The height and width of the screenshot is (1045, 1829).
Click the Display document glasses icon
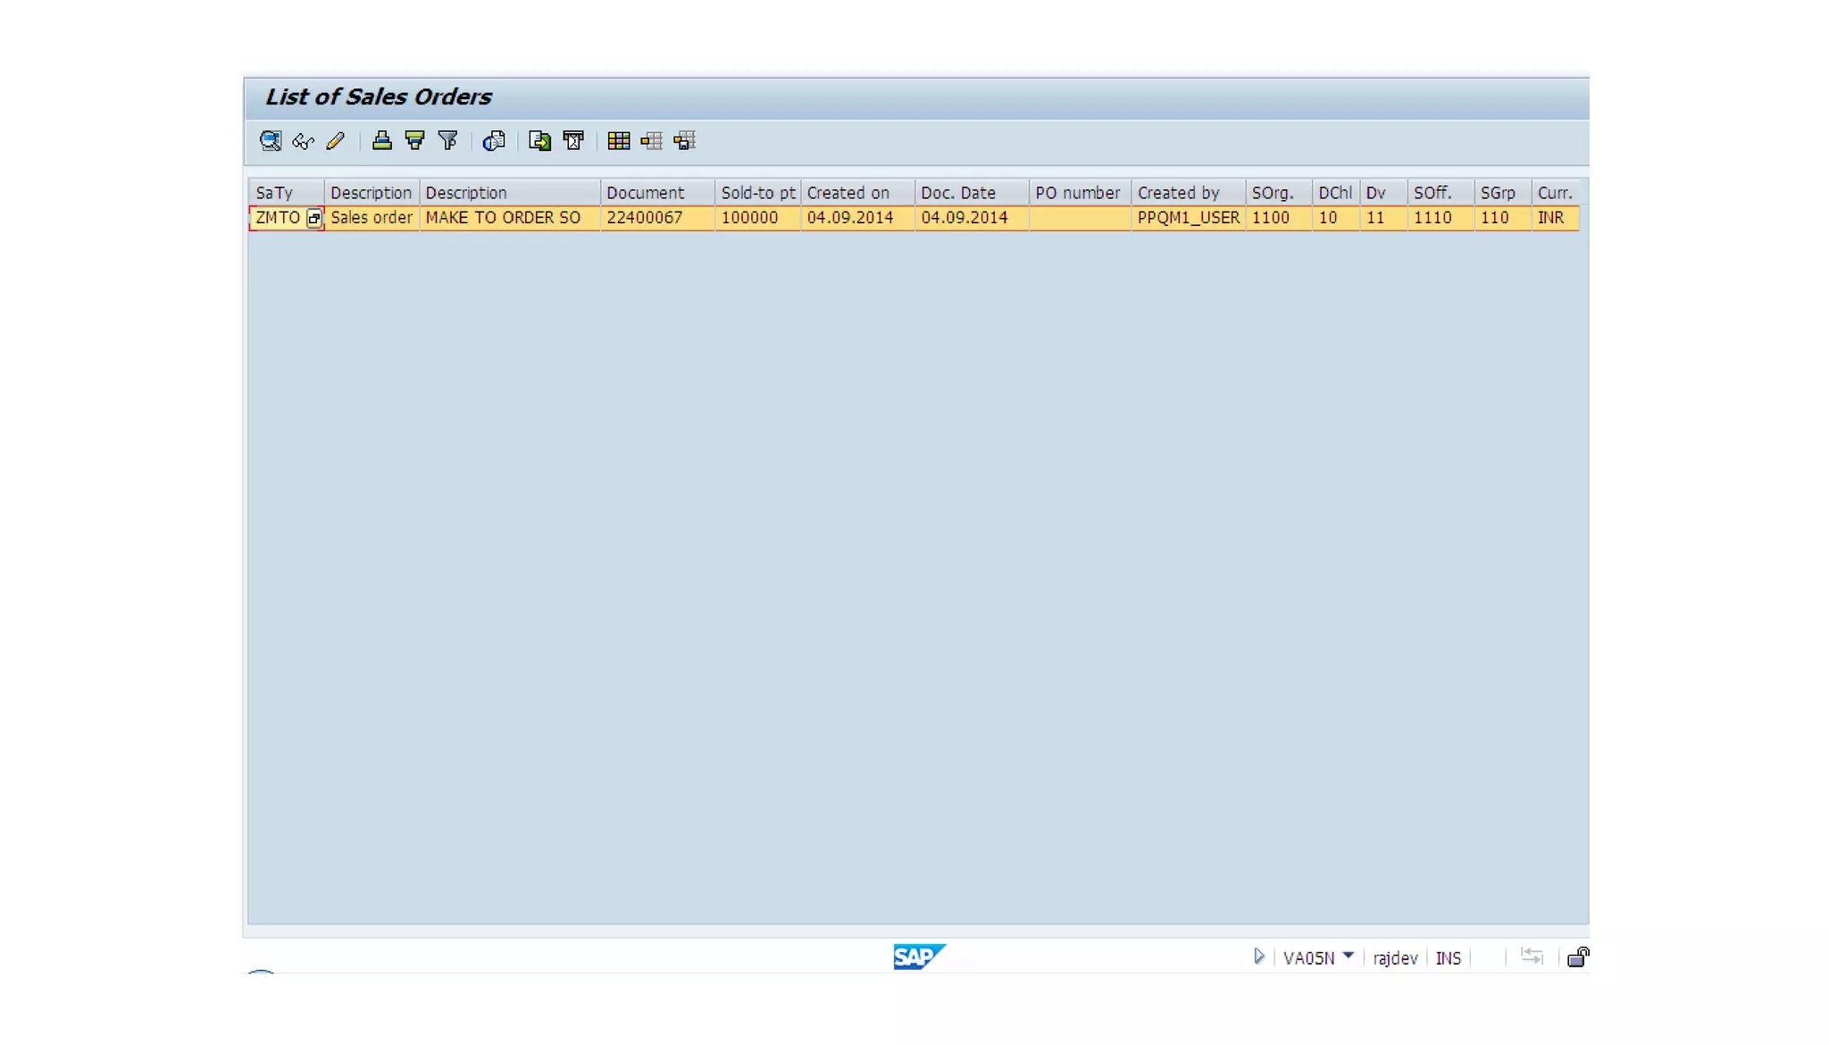point(303,141)
